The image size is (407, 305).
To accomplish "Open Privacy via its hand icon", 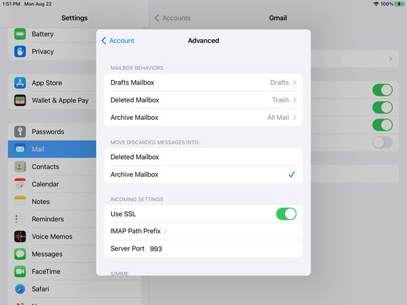I will point(20,51).
